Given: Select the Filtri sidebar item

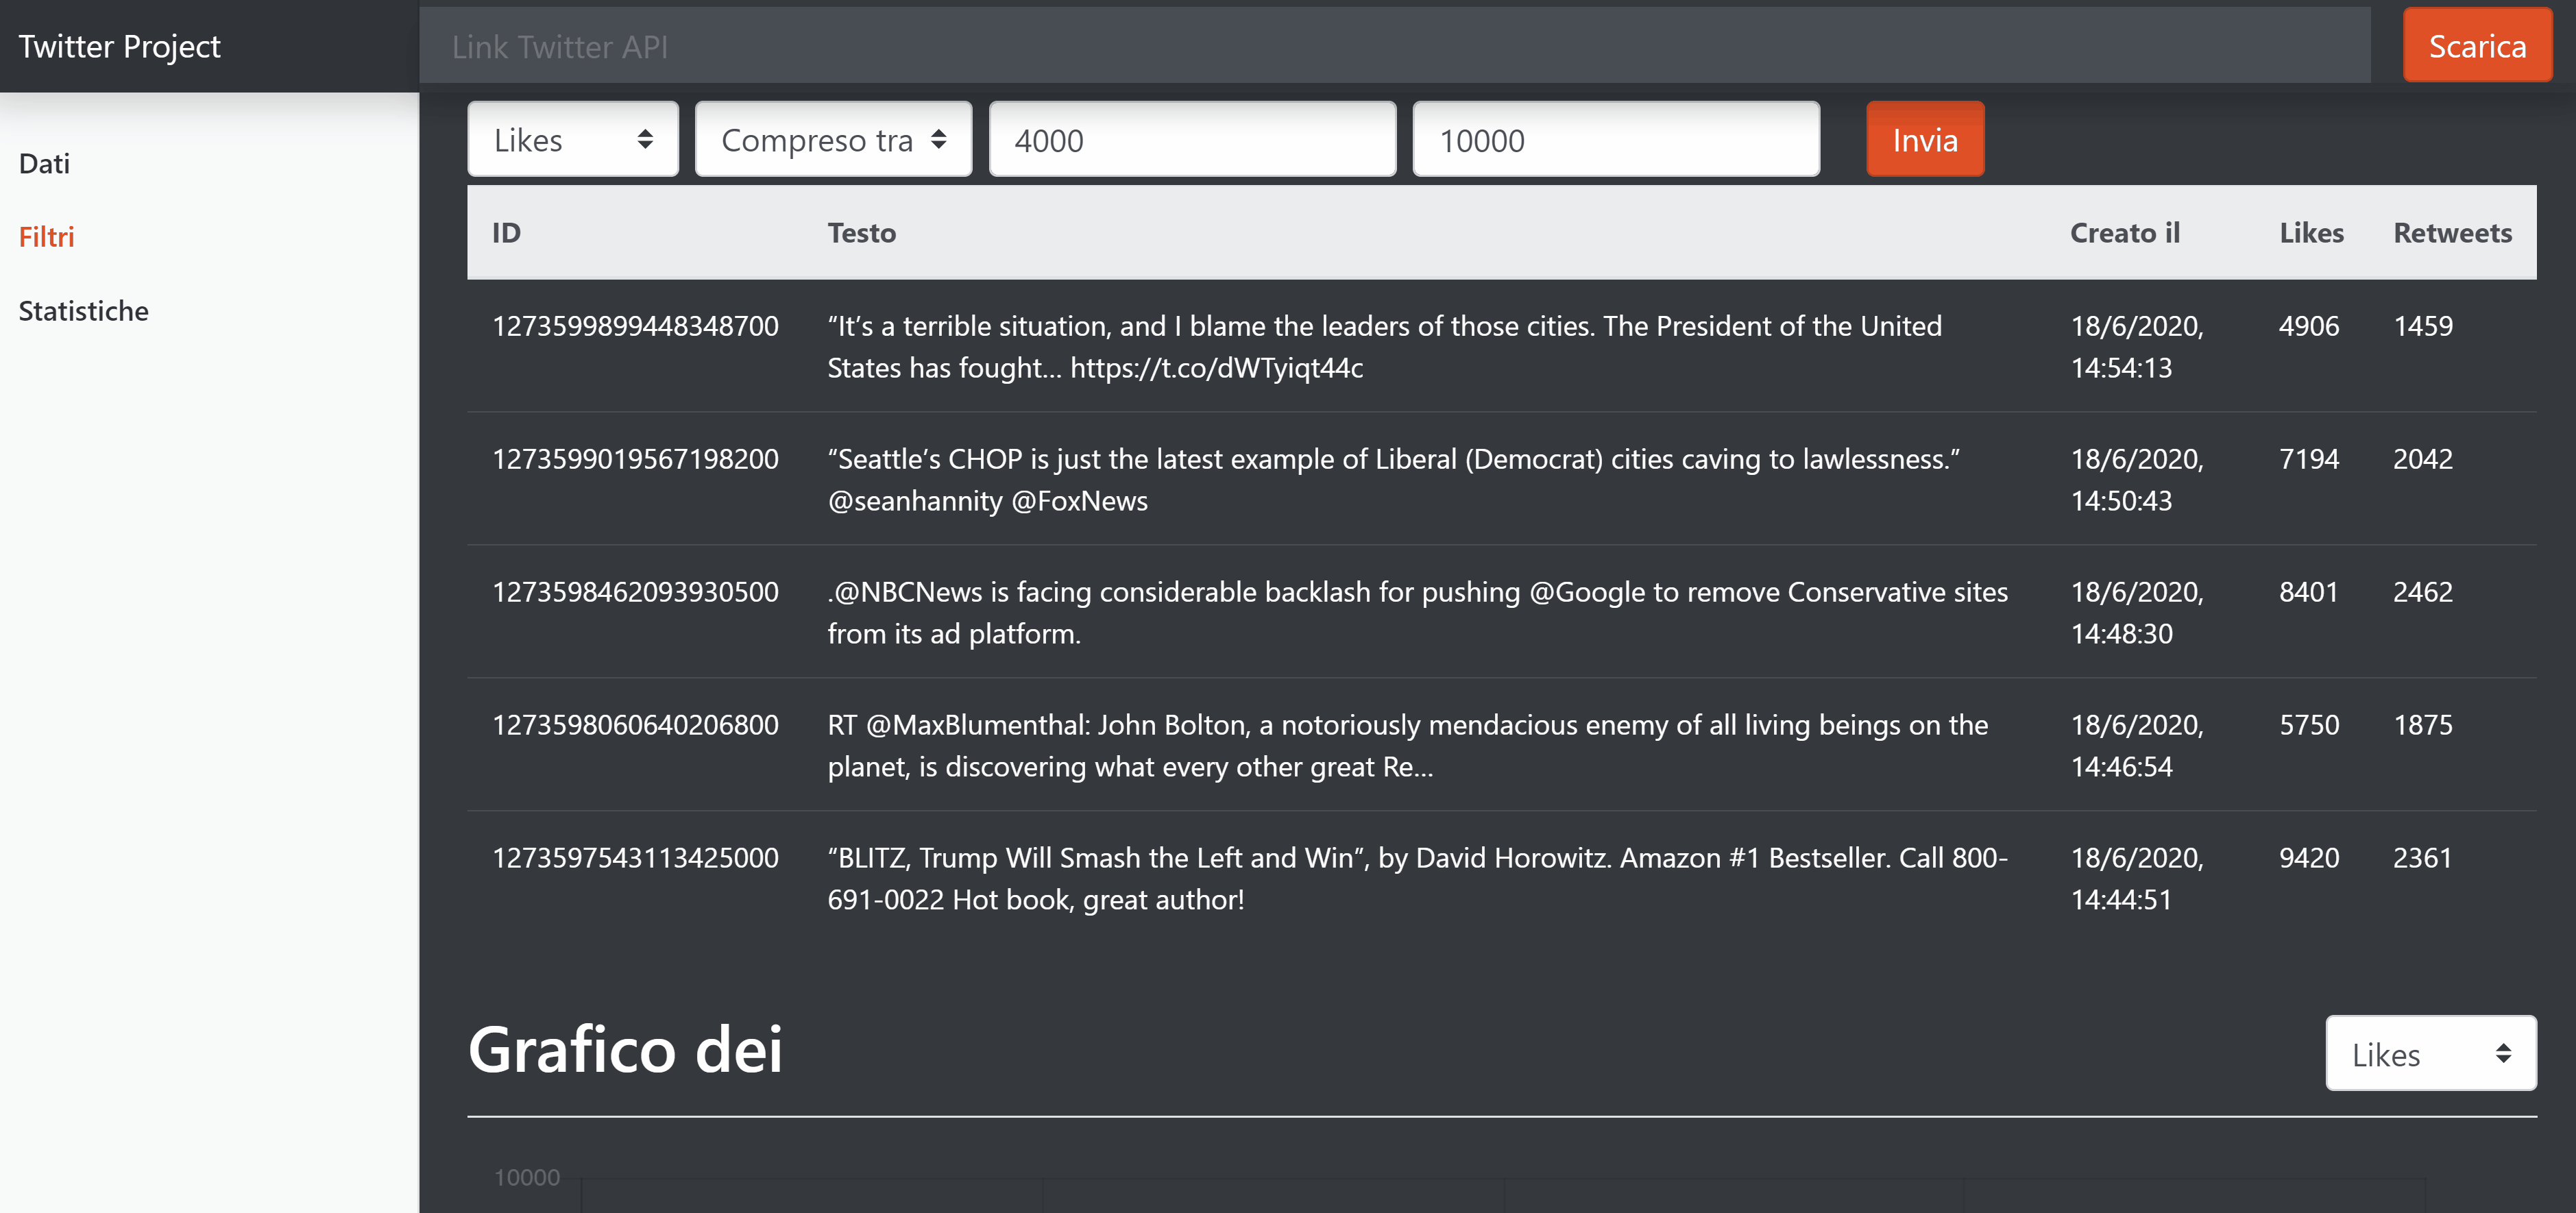Looking at the screenshot, I should (46, 237).
